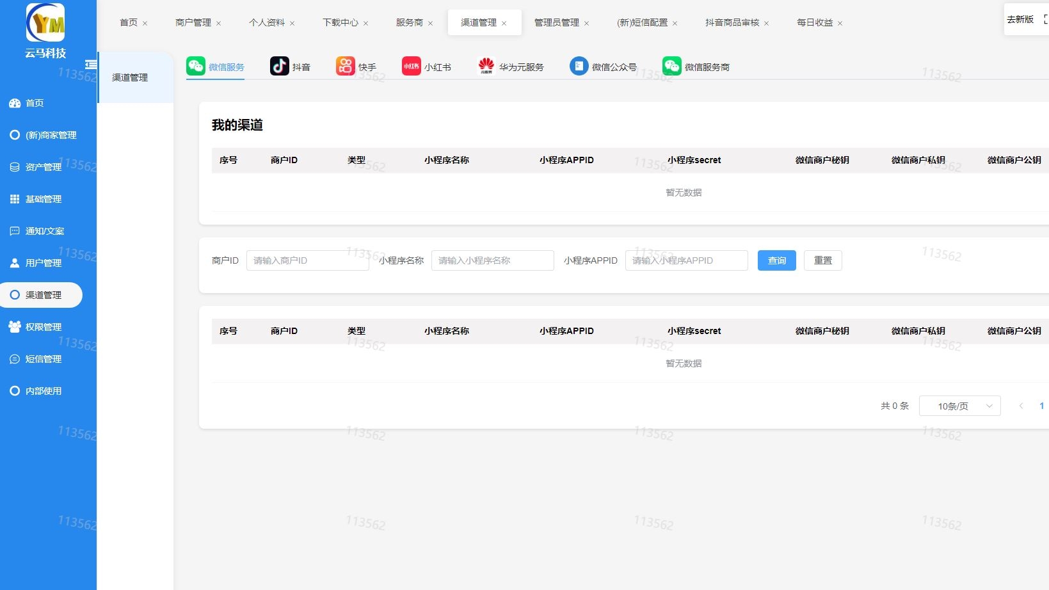This screenshot has width=1049, height=590.
Task: Switch to the 个人资料 tab
Action: (267, 22)
